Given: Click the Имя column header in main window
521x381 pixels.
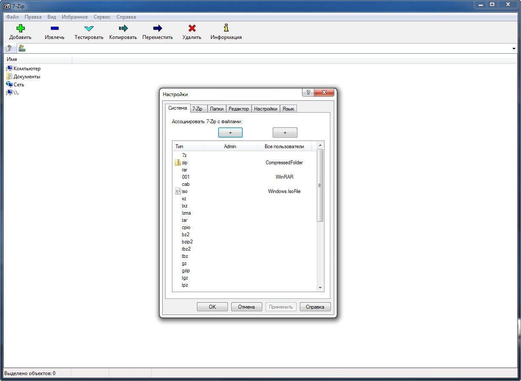Looking at the screenshot, I should pos(38,59).
